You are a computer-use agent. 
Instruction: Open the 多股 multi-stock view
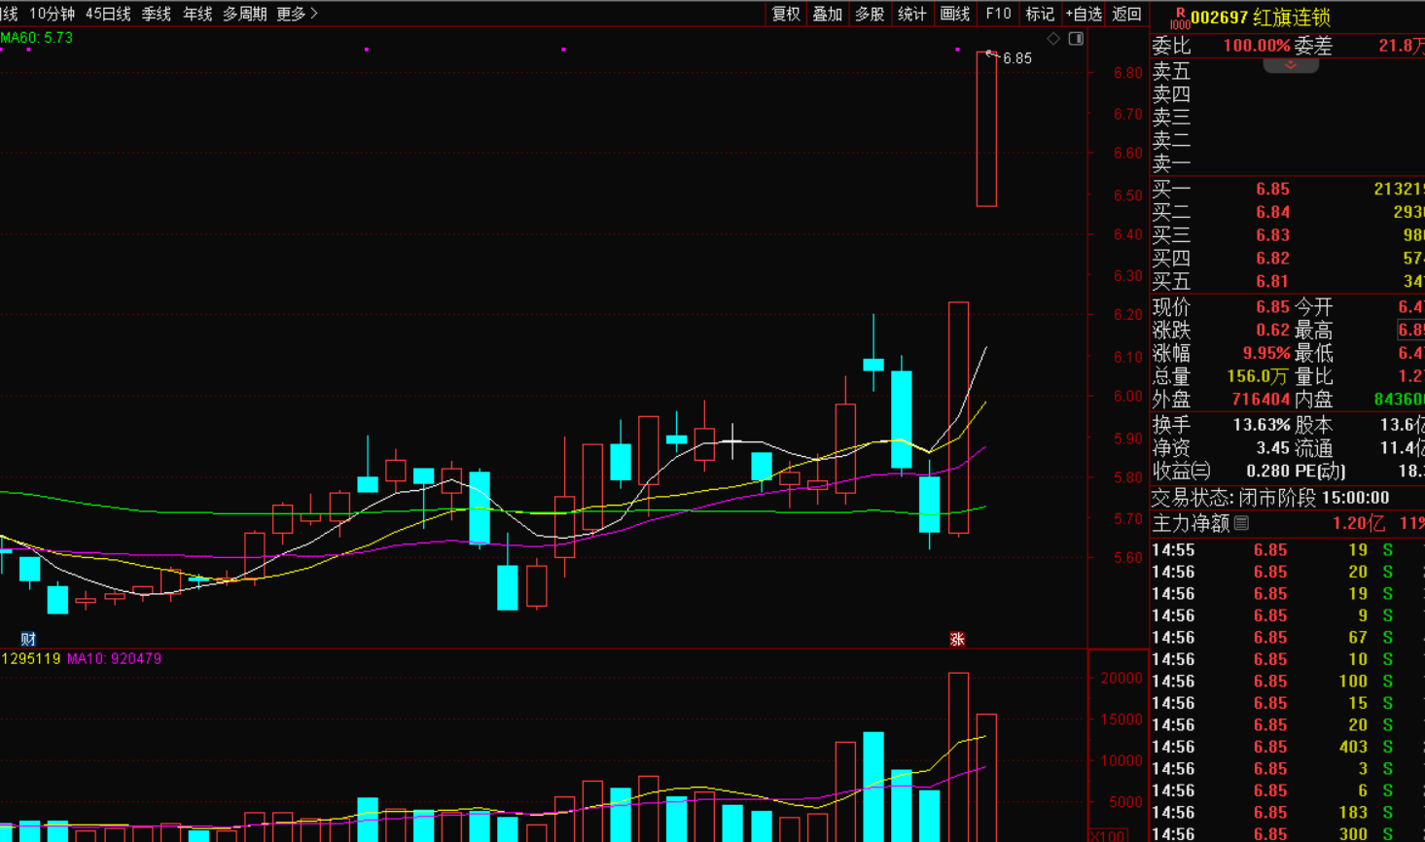[870, 14]
